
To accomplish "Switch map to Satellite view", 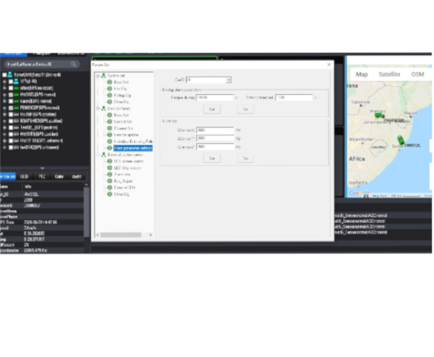I will (389, 74).
